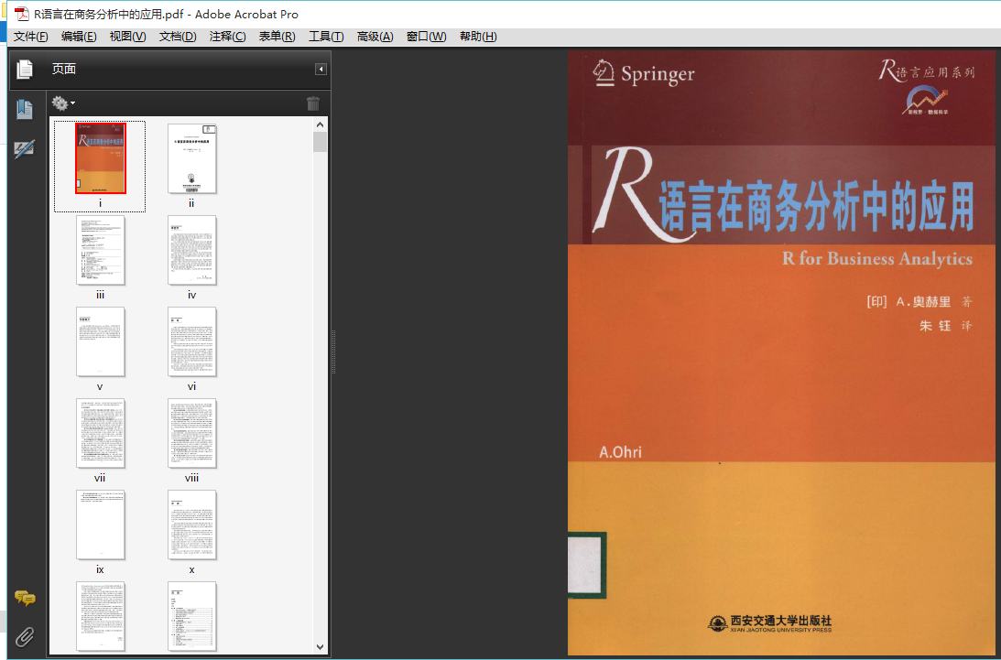1001x660 pixels.
Task: Open the 视图(V) menu
Action: tap(127, 37)
